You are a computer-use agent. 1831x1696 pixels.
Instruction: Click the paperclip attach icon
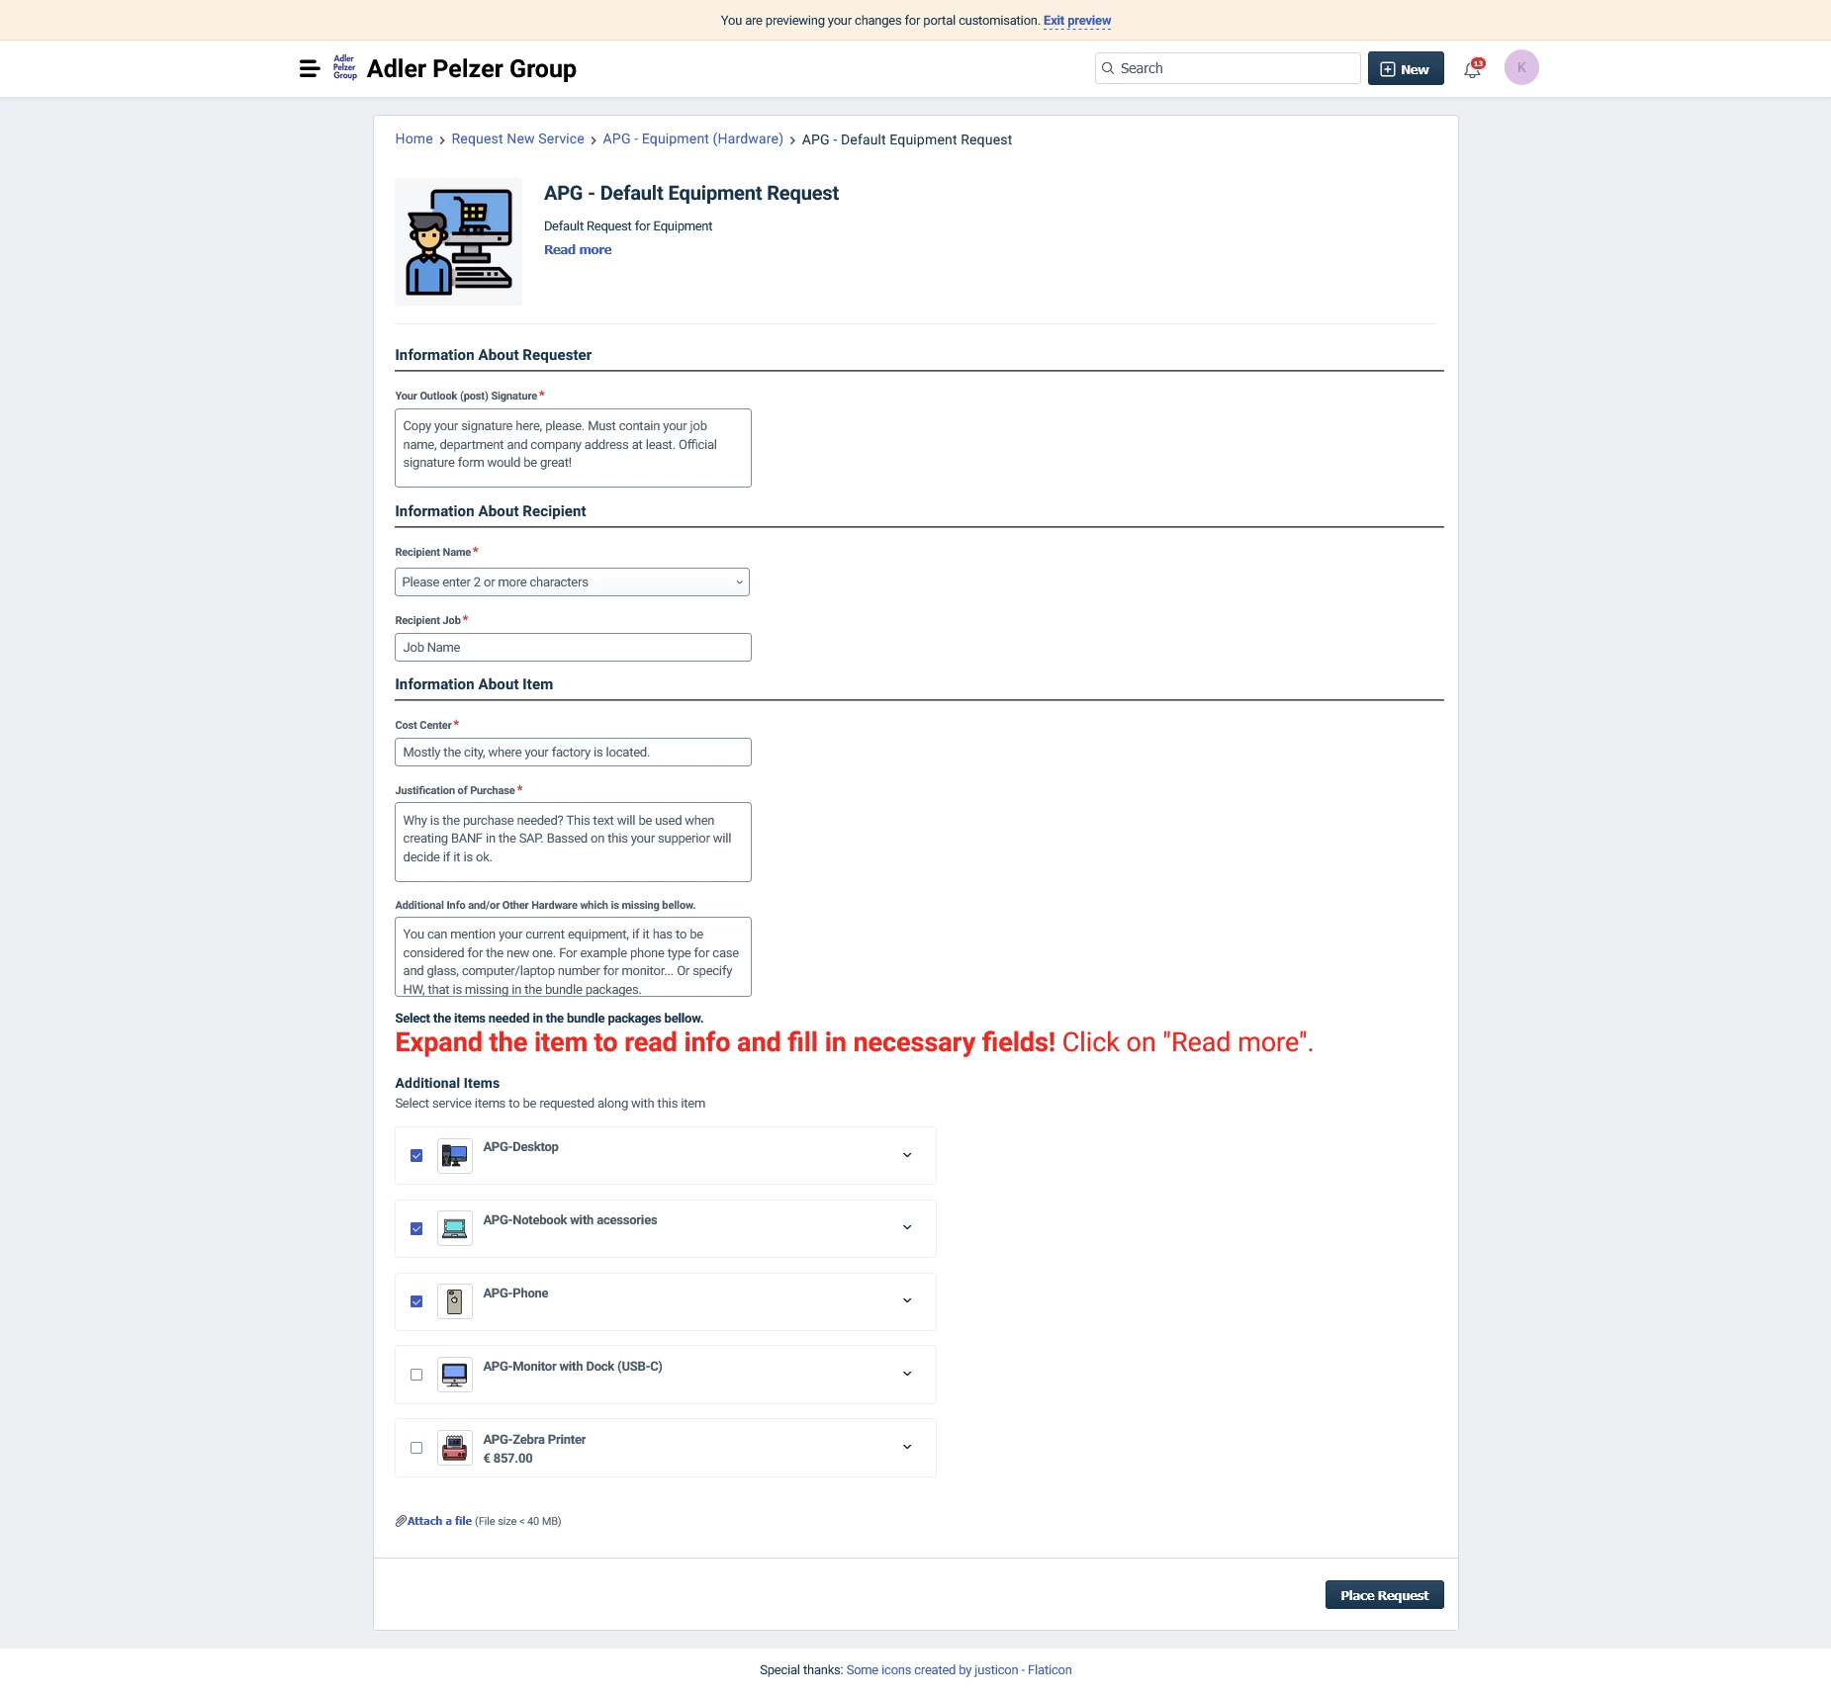pos(401,1521)
